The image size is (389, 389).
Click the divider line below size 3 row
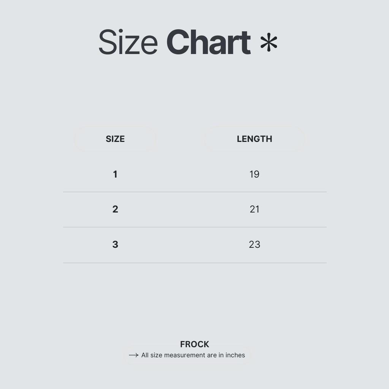[194, 262]
